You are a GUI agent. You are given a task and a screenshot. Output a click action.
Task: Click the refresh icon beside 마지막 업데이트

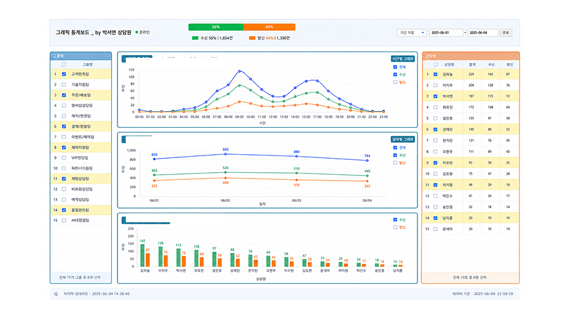tap(56, 294)
